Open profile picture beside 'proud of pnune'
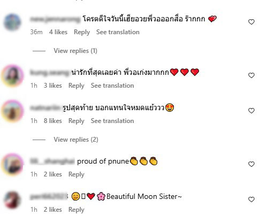This screenshot has height=223, width=260. click(x=12, y=164)
